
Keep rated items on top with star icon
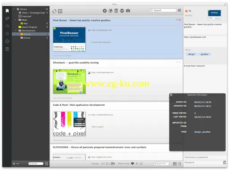[x=137, y=163]
